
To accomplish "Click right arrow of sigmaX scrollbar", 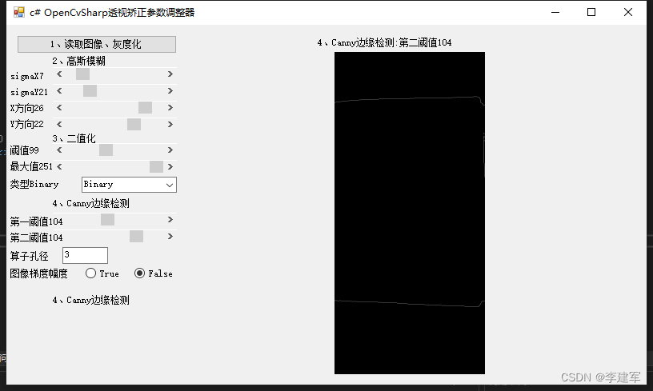I will [x=170, y=74].
